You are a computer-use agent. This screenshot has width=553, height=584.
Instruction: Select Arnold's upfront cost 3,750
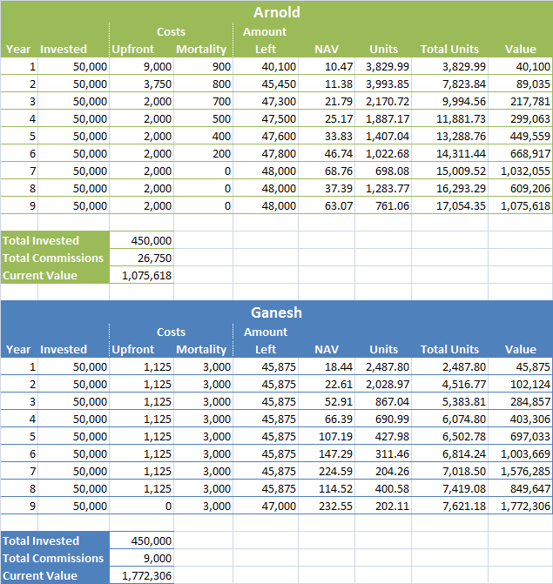point(158,84)
